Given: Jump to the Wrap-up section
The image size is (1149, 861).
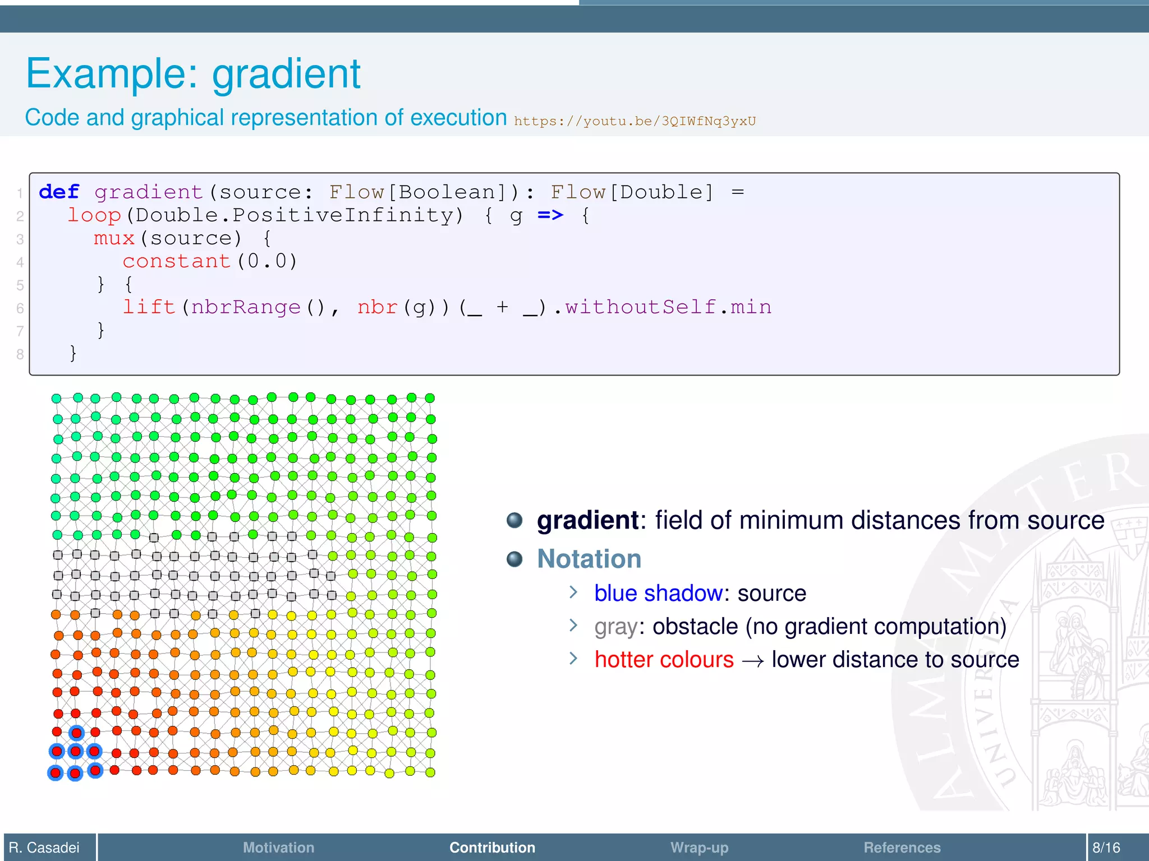Looking at the screenshot, I should 699,847.
